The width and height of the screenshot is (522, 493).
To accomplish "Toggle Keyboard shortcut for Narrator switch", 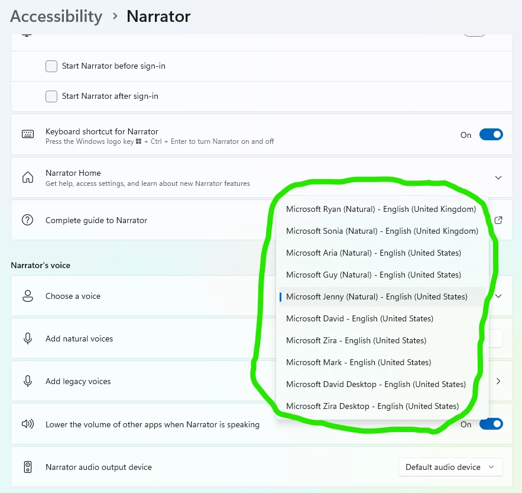I will (491, 135).
